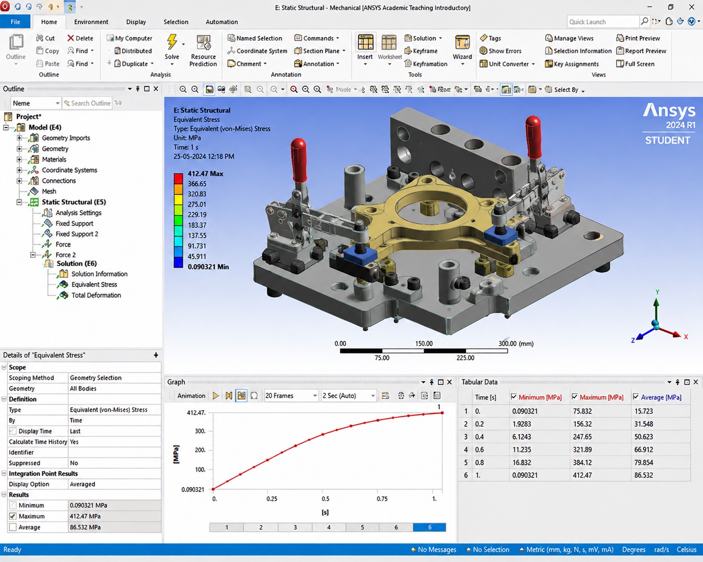
Task: Click the Commands button
Action: pos(316,38)
